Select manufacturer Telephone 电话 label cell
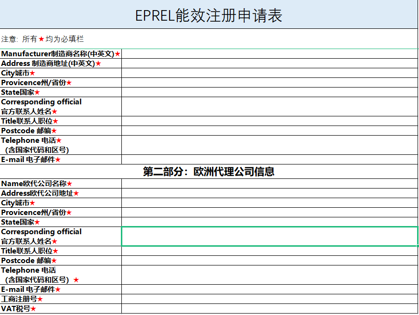Viewport: 419px width, 315px height. click(x=61, y=145)
